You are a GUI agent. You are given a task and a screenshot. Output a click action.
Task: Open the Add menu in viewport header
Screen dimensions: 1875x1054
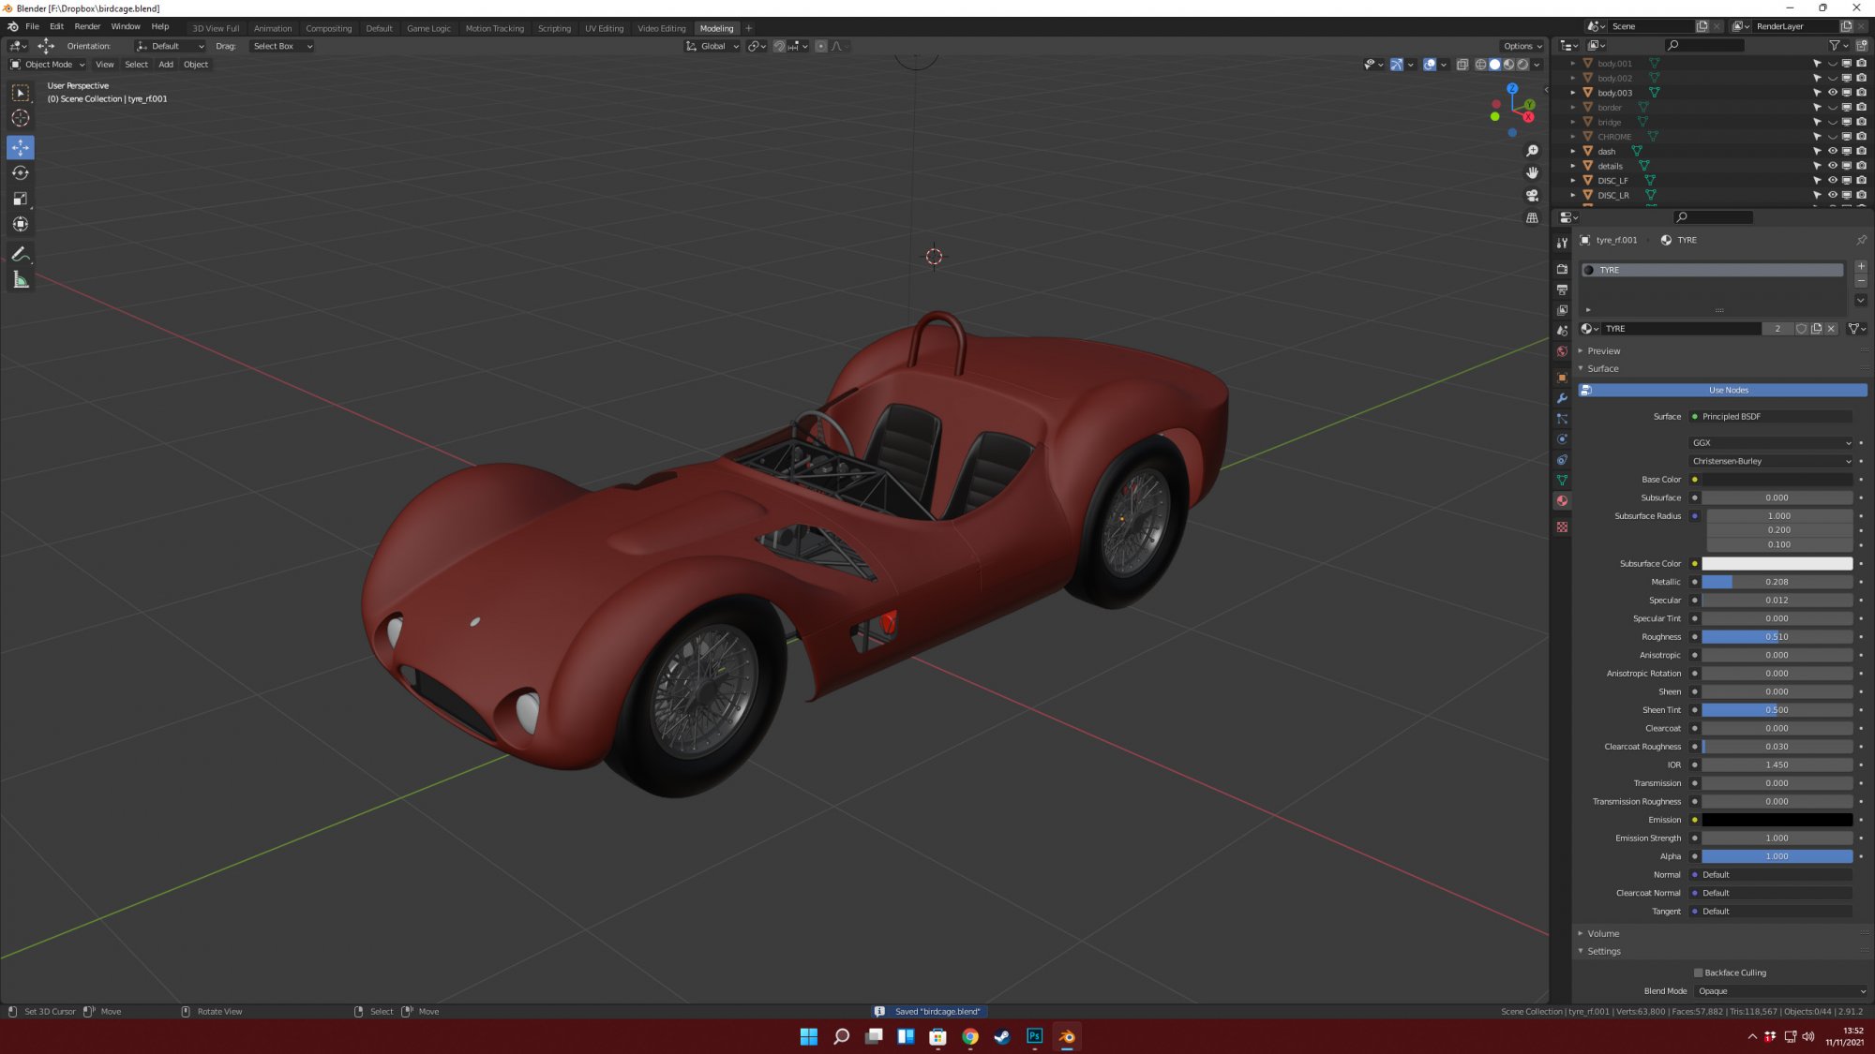pos(166,65)
